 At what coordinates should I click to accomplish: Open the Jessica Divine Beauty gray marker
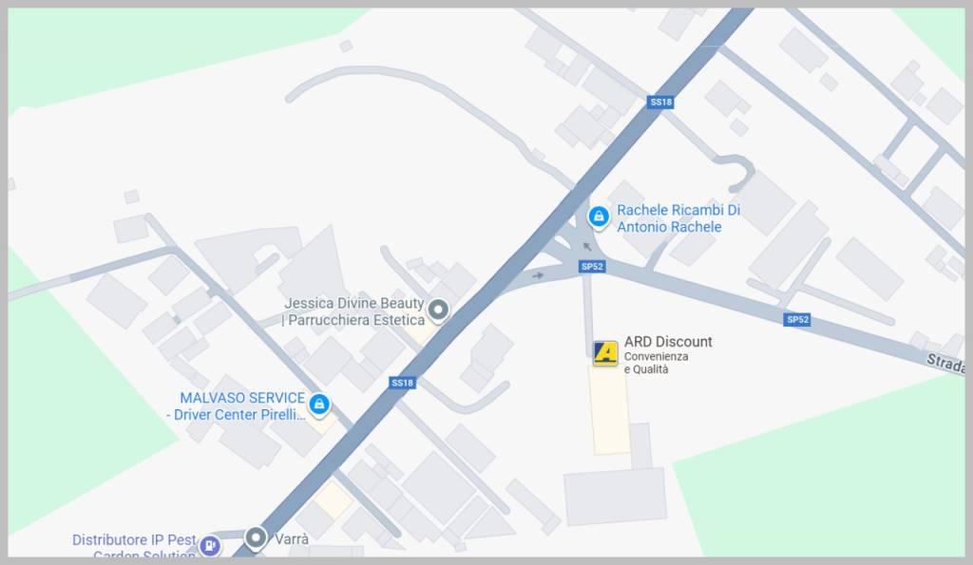439,310
